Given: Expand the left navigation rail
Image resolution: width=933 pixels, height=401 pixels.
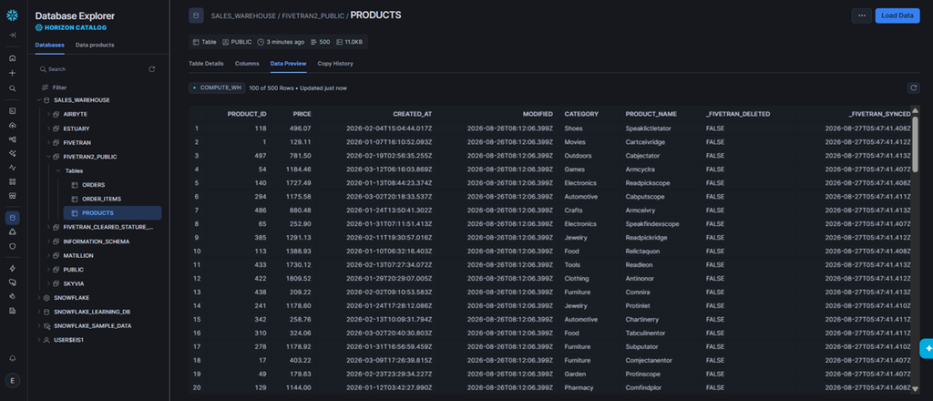Looking at the screenshot, I should 13,36.
